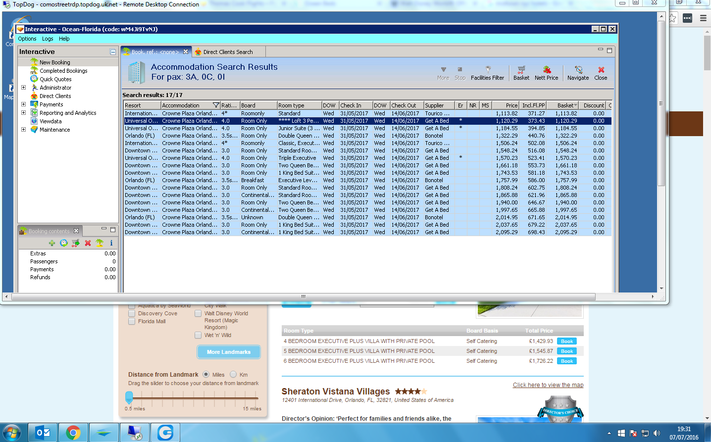The image size is (711, 442).
Task: Show hidden system tray icons arrow
Action: (x=609, y=434)
